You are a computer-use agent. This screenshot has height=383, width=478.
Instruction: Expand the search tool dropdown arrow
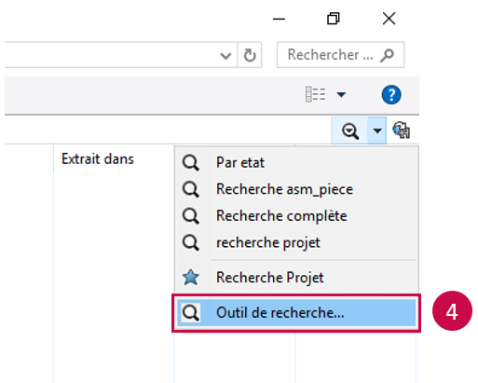[377, 130]
